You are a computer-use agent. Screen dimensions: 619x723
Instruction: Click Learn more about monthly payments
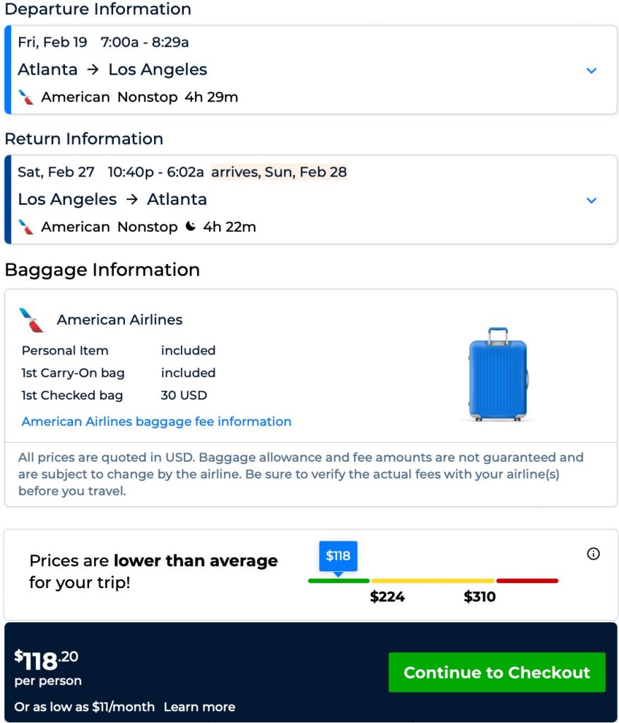click(x=199, y=707)
